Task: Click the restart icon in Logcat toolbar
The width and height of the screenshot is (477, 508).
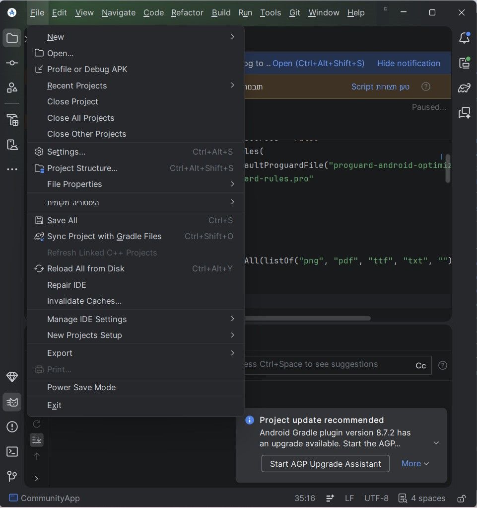Action: (x=37, y=423)
